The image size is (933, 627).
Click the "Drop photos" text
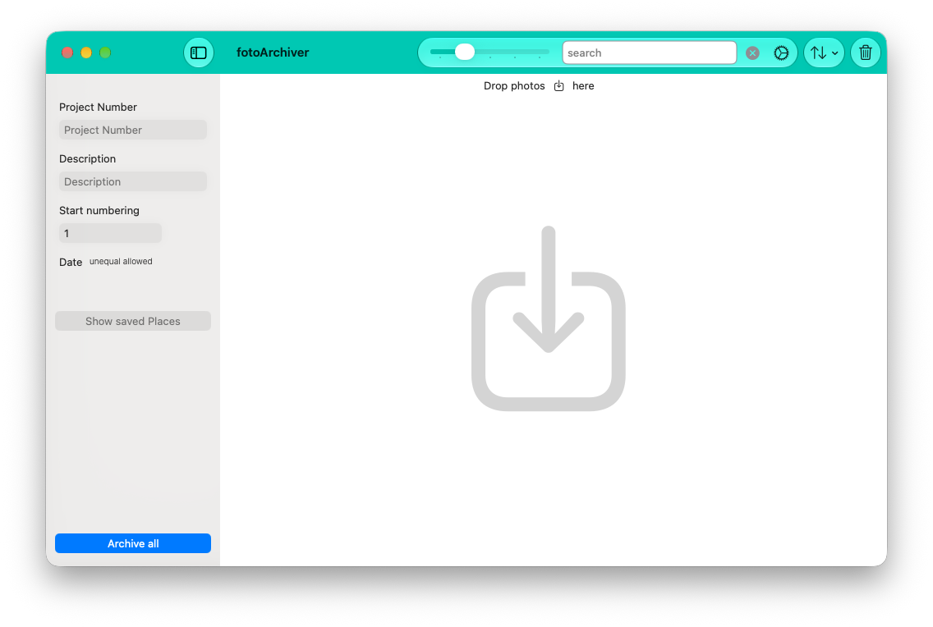514,86
